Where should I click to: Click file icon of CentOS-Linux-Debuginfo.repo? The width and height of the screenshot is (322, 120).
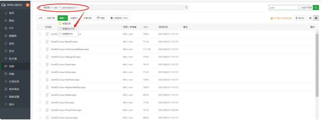pos(47,57)
